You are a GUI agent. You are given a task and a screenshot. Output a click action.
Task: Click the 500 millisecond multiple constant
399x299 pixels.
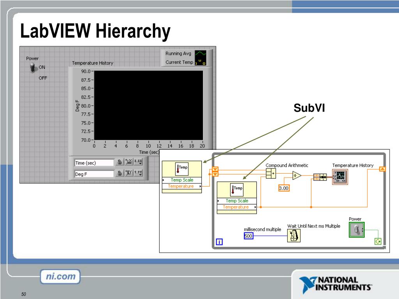click(x=249, y=236)
